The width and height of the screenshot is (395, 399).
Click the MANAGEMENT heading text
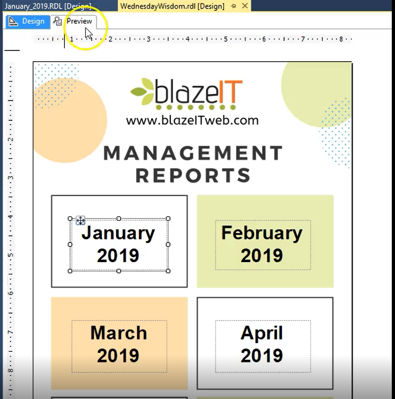coord(193,153)
